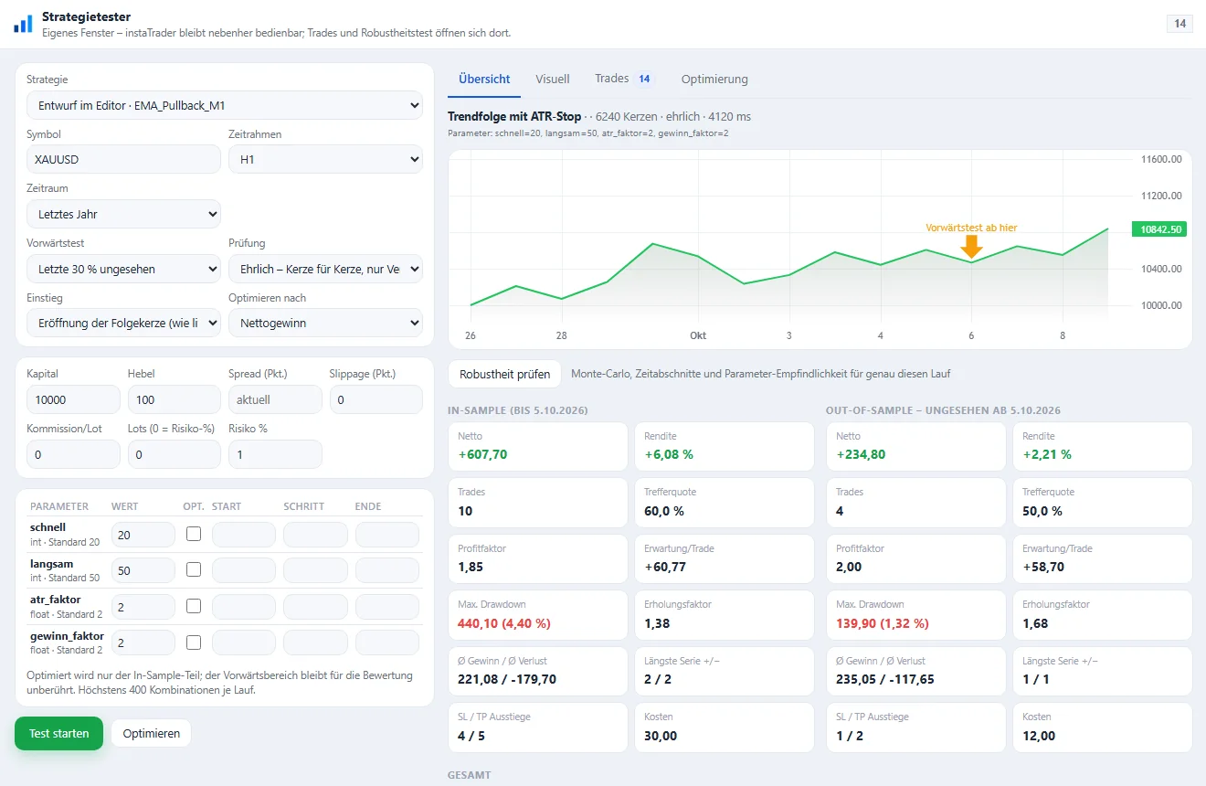
Task: Toggle optimization checkbox for schnell parameter
Action: click(194, 534)
